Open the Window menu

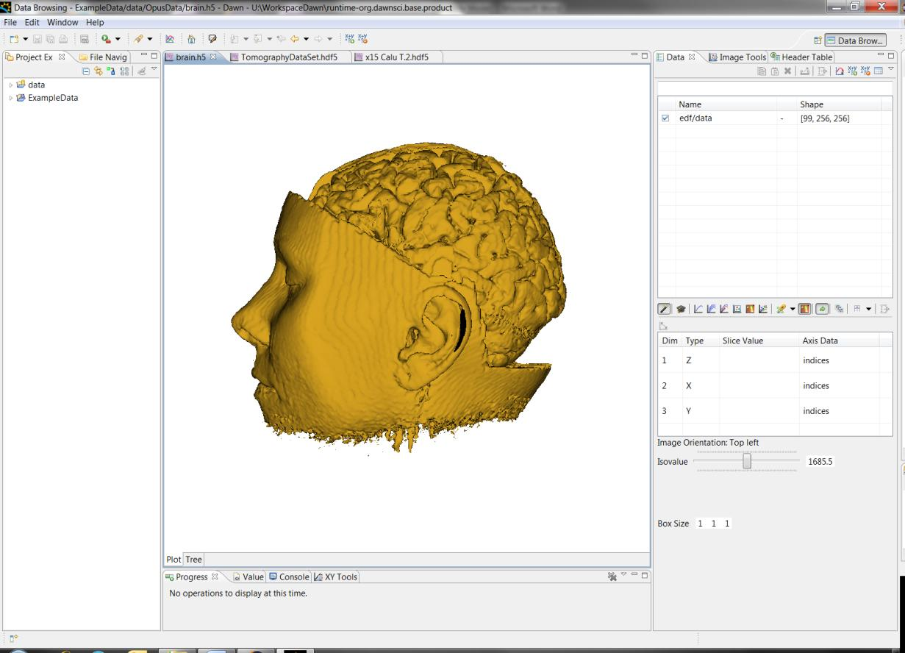62,23
